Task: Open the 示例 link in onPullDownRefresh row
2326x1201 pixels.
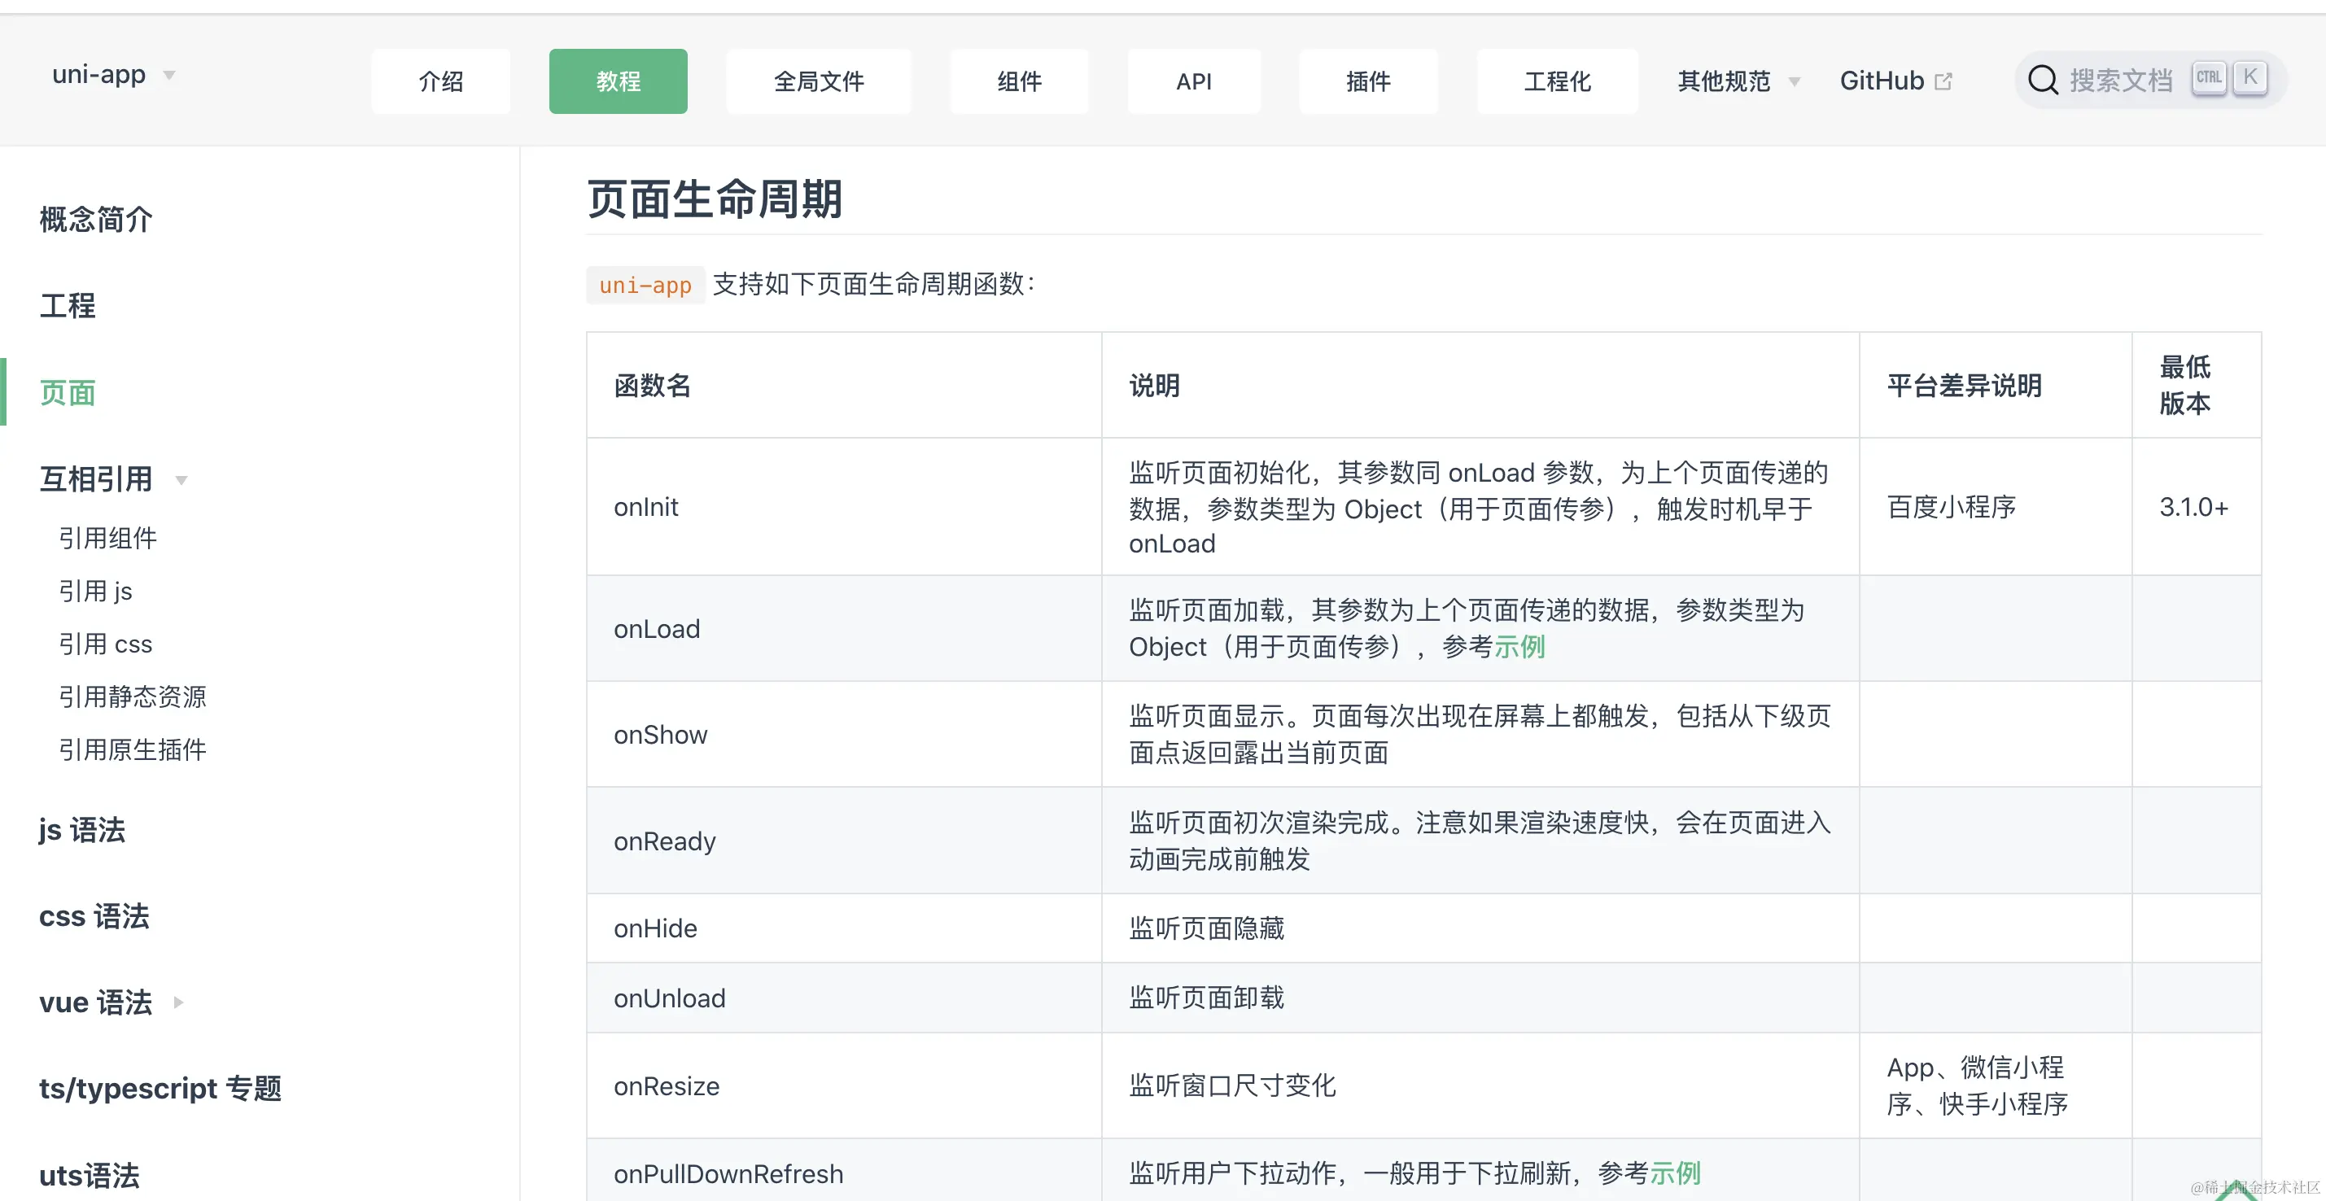Action: point(1675,1173)
